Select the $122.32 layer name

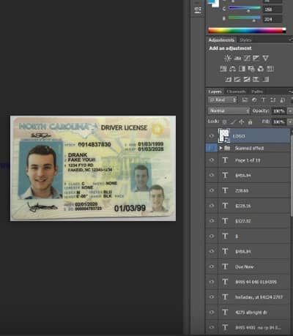(x=243, y=221)
